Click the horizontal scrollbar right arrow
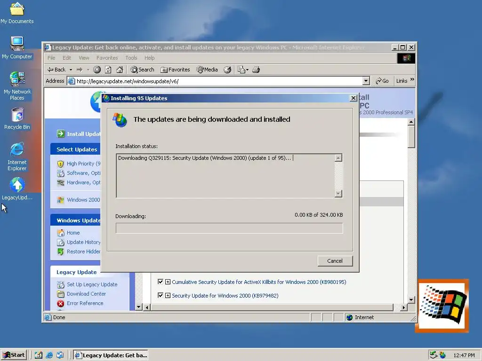 point(404,307)
